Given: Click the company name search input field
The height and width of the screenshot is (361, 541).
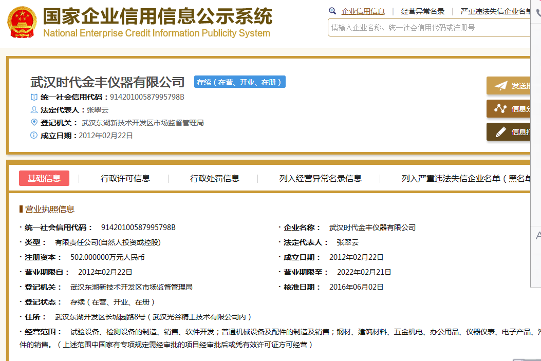Looking at the screenshot, I should (429, 27).
